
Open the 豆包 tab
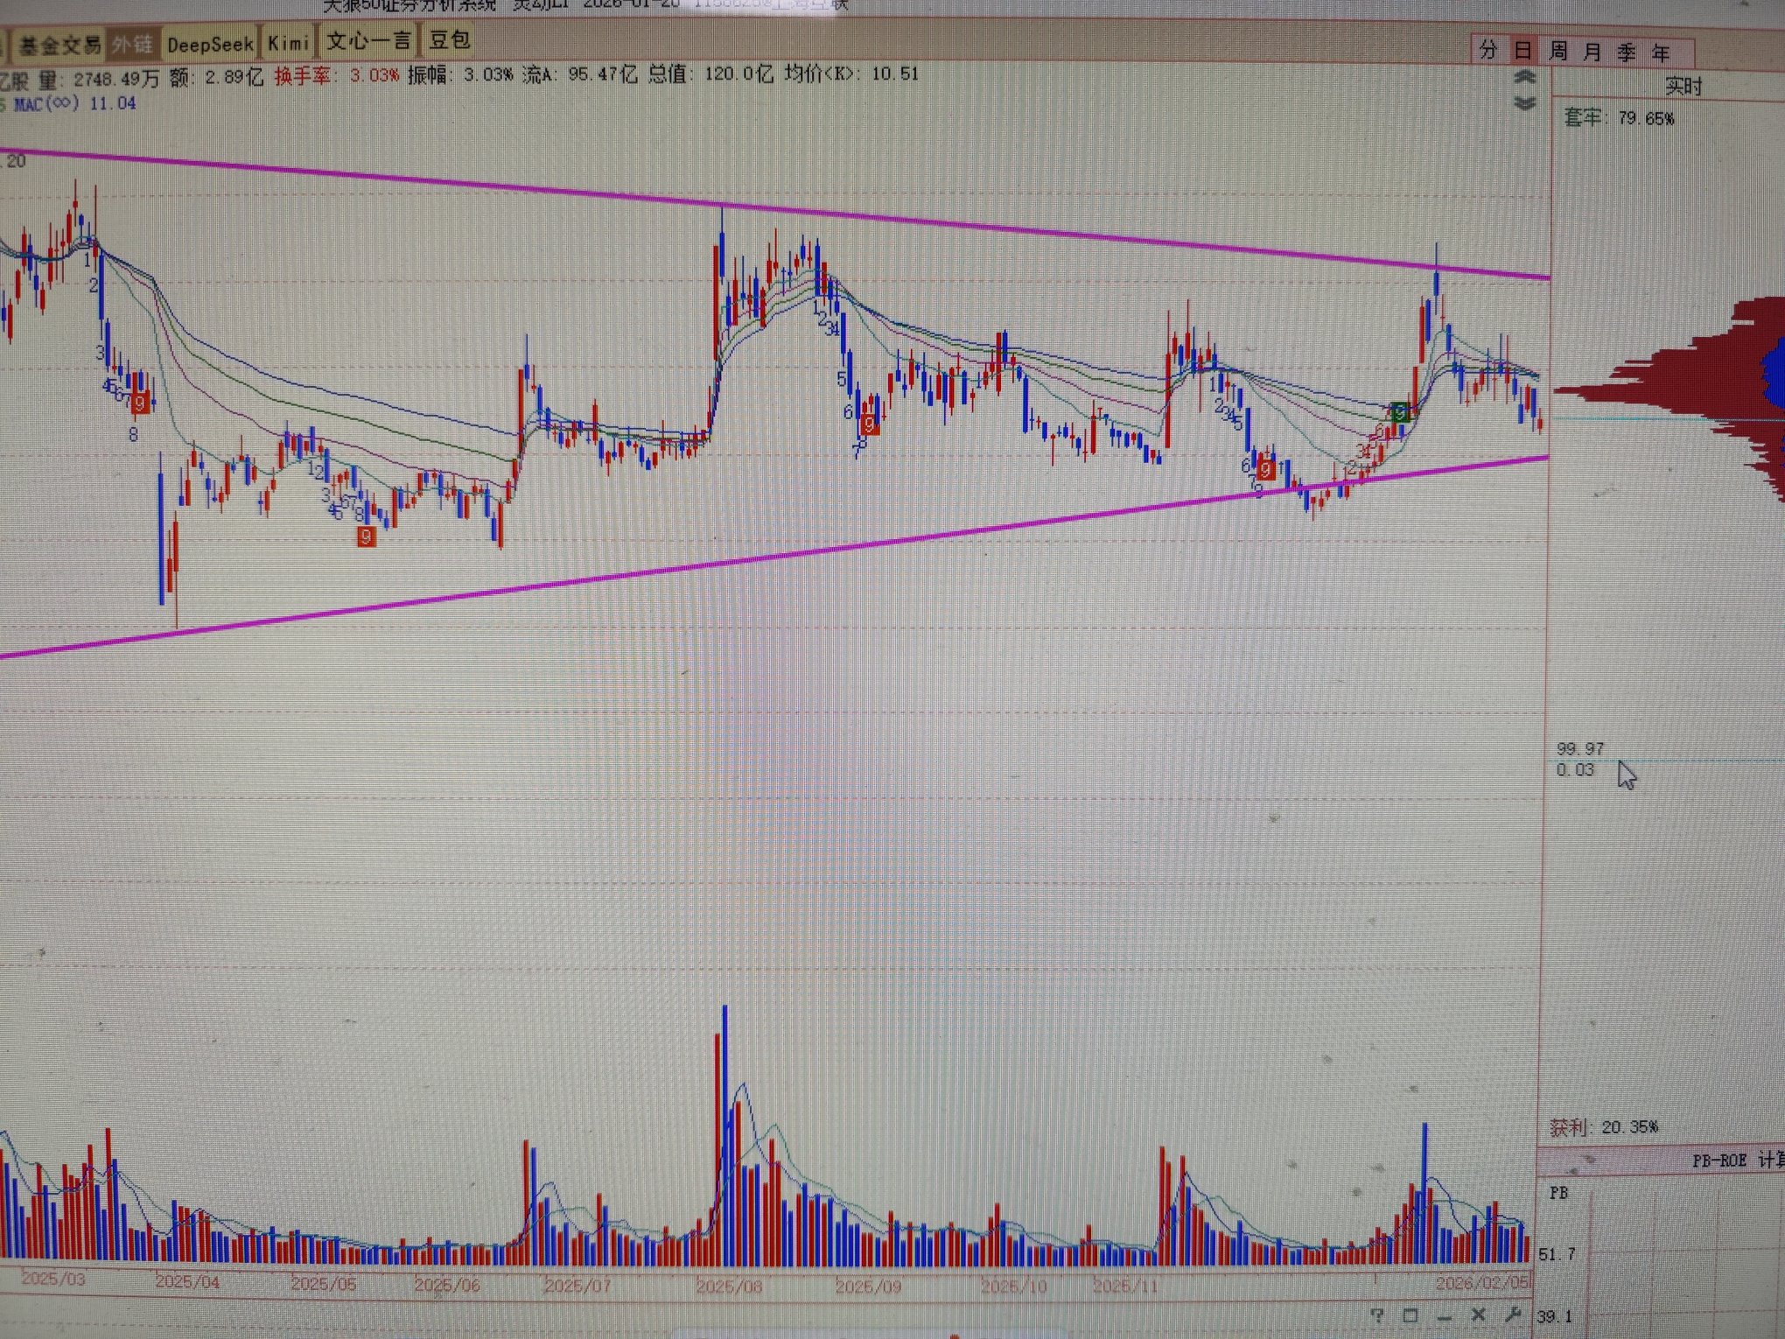450,40
